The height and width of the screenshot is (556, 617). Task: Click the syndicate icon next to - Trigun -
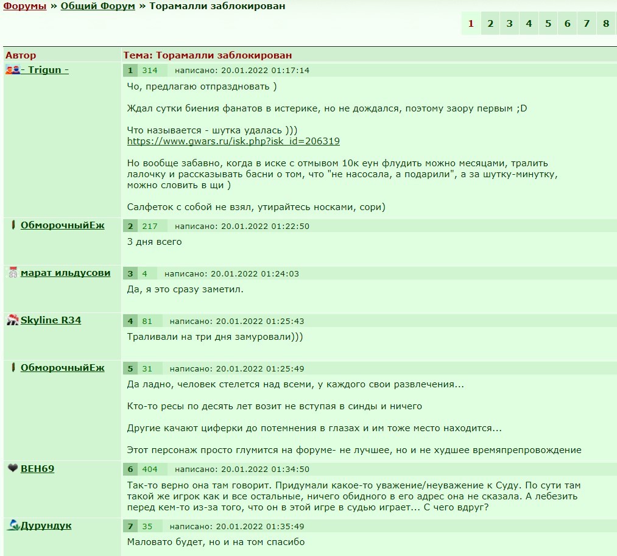coord(13,69)
